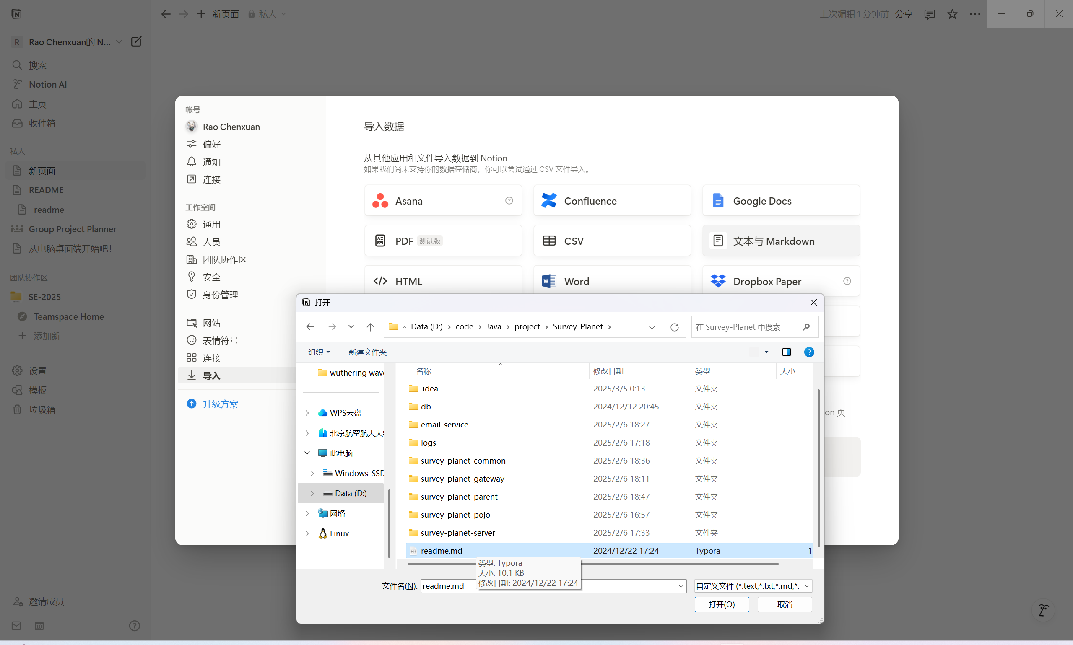1073x645 pixels.
Task: Expand the address path history dropdown
Action: point(652,327)
